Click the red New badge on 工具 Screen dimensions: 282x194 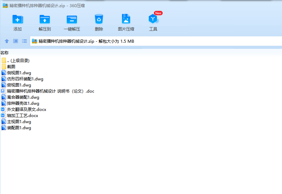(x=158, y=13)
